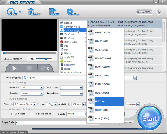Open iPhone device category

[x=73, y=53]
